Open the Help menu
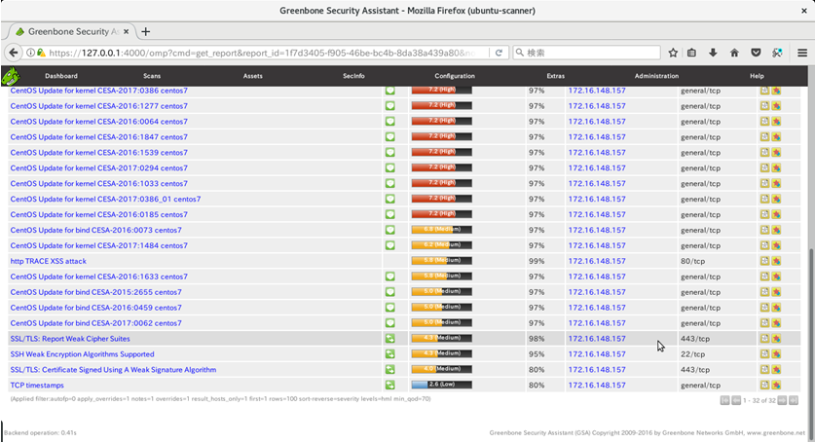815x443 pixels. tap(757, 76)
